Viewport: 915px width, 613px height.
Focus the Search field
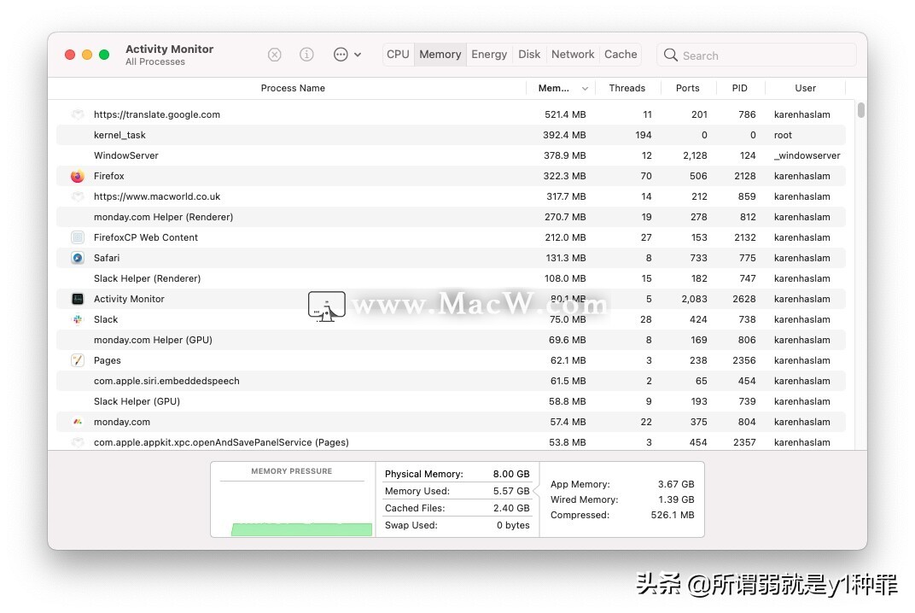756,55
